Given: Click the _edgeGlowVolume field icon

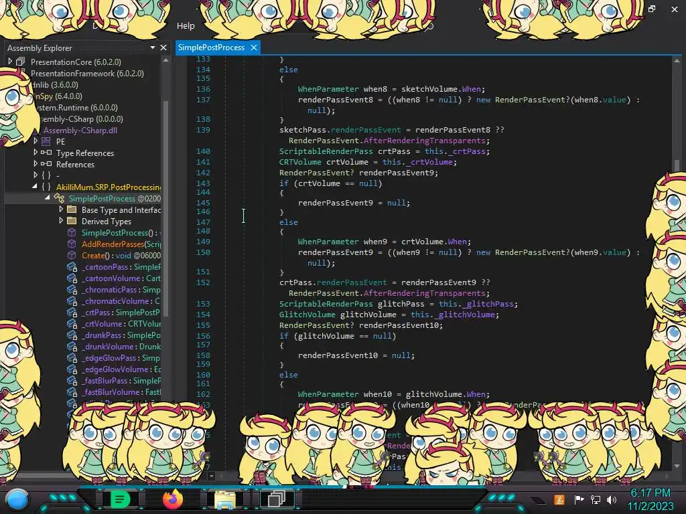Looking at the screenshot, I should (x=72, y=369).
